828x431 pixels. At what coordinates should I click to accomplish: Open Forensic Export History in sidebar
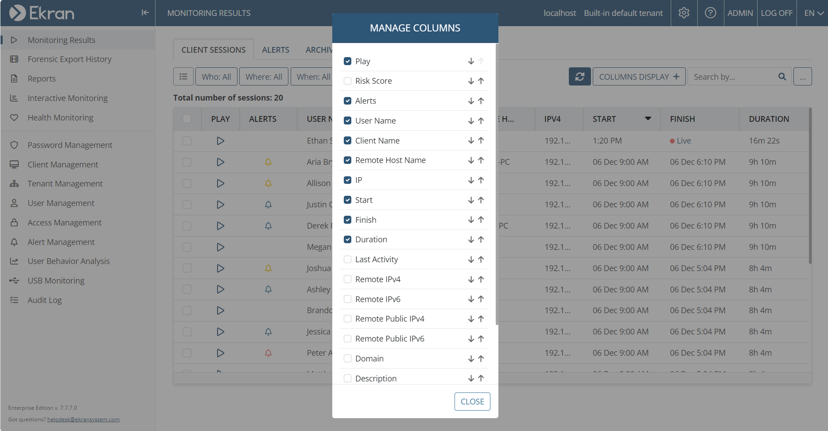(x=70, y=59)
